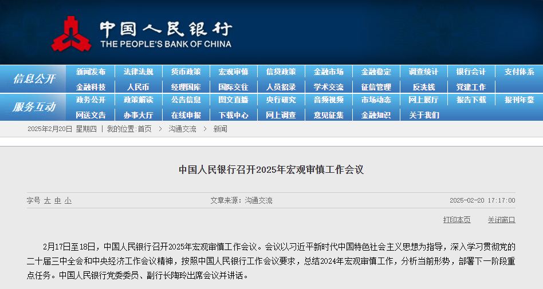The image size is (543, 289).
Task: Open 关于我们 navigation item
Action: point(423,115)
